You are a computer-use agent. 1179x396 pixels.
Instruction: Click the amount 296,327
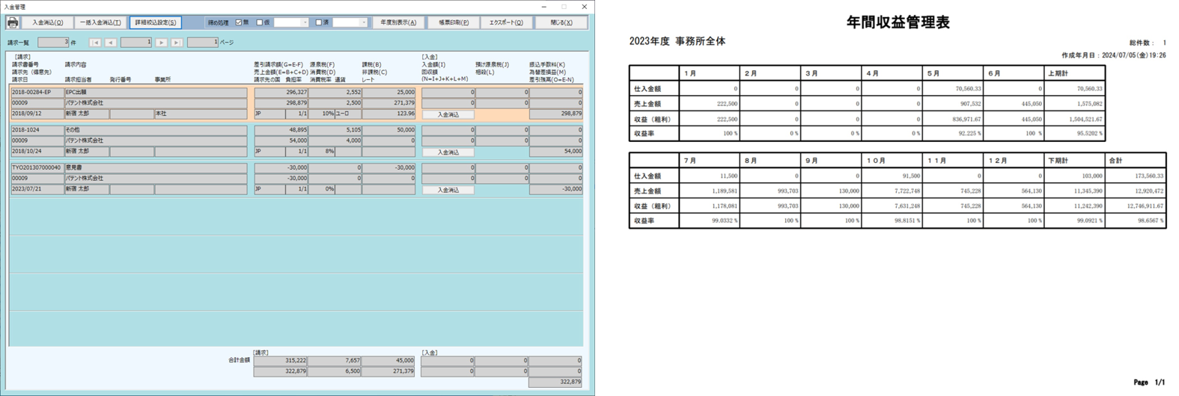[x=281, y=93]
